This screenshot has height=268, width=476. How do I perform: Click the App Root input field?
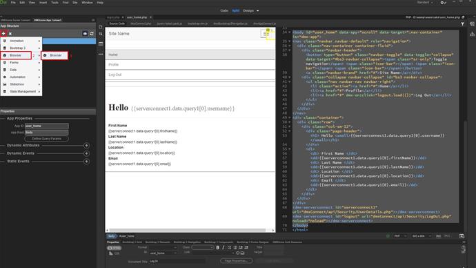click(46, 133)
